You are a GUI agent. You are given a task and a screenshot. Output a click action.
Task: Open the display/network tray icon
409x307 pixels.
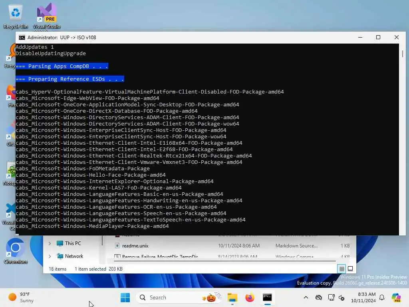(x=331, y=297)
